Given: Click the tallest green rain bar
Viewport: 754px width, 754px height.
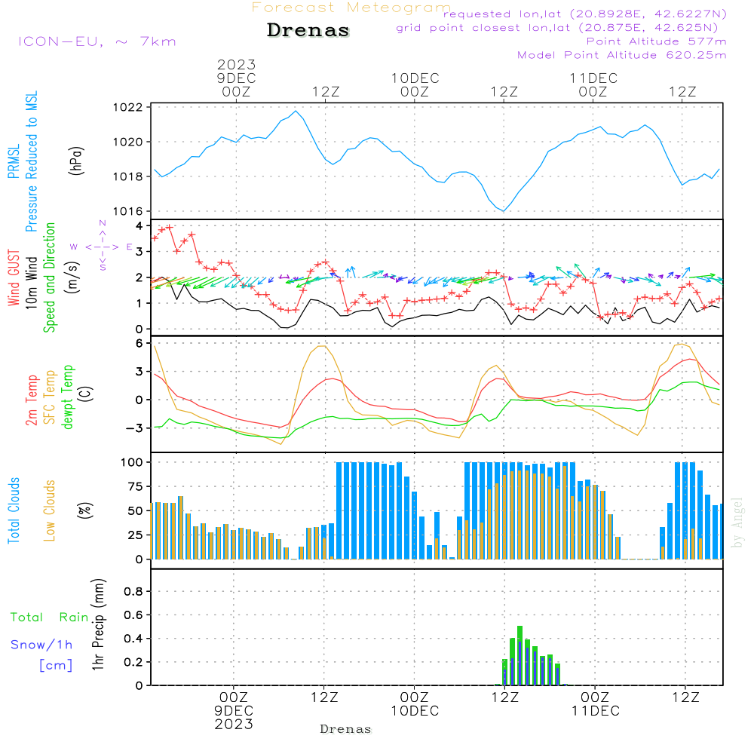Looking at the screenshot, I should click(520, 655).
